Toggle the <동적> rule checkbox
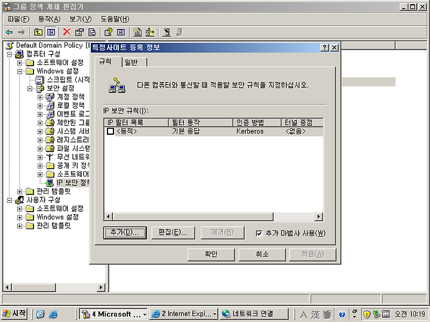Image resolution: width=430 pixels, height=322 pixels. coord(110,131)
